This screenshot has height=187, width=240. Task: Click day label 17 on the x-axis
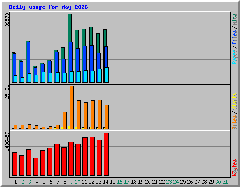pyautogui.click(x=127, y=182)
